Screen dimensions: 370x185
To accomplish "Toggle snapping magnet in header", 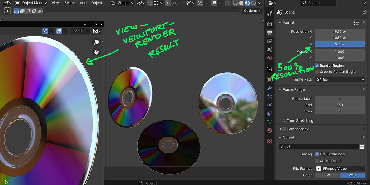I will tap(150, 3).
